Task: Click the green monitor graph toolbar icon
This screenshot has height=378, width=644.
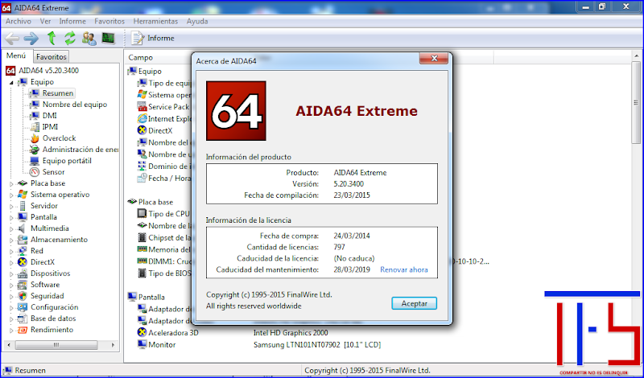Action: (x=108, y=39)
